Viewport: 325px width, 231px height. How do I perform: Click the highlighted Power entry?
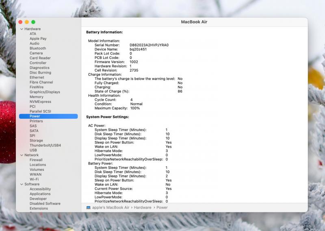tap(48, 116)
